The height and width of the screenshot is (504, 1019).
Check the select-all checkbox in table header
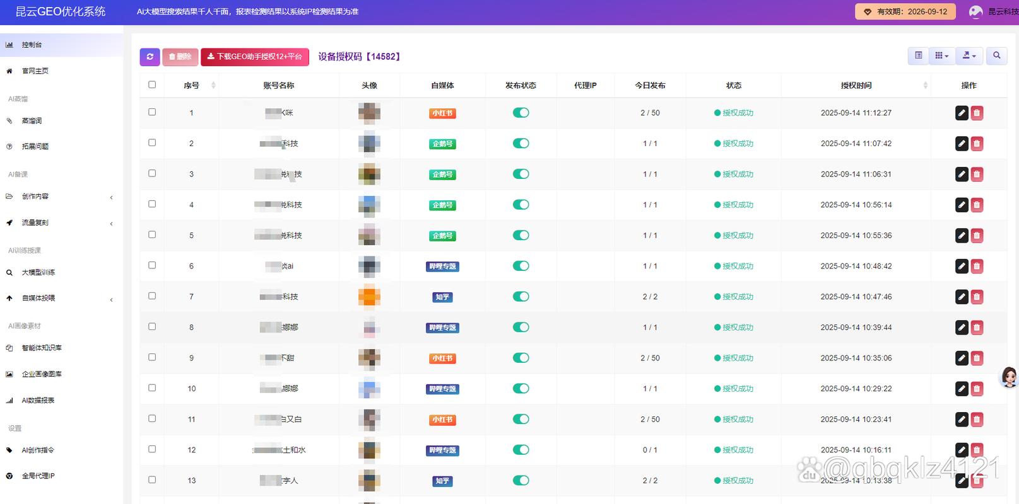152,85
